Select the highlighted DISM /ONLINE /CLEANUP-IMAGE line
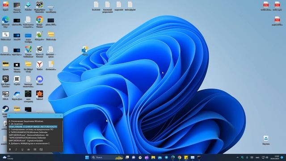286x161 pixels. tap(33, 127)
